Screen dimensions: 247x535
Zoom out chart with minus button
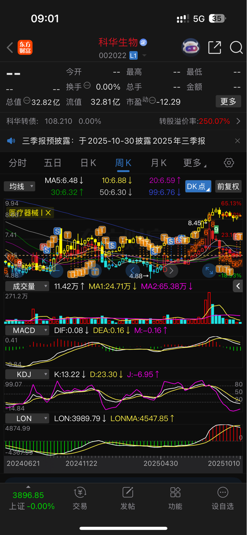[x=56, y=271]
